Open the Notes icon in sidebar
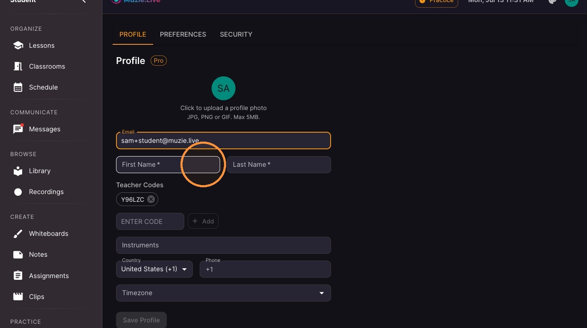Viewport: 587px width, 328px height. pyautogui.click(x=18, y=255)
